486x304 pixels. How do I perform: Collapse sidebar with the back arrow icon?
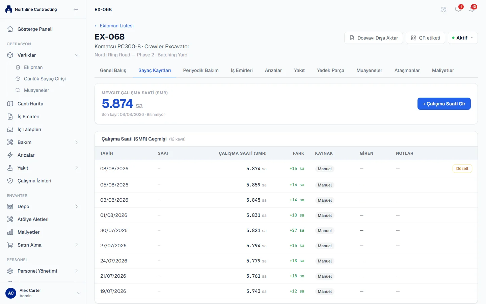(x=76, y=9)
